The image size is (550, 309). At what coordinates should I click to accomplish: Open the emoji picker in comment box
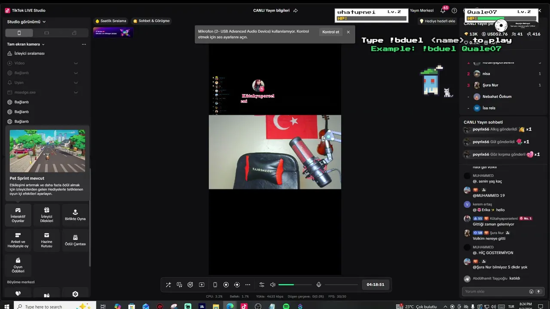[531, 291]
